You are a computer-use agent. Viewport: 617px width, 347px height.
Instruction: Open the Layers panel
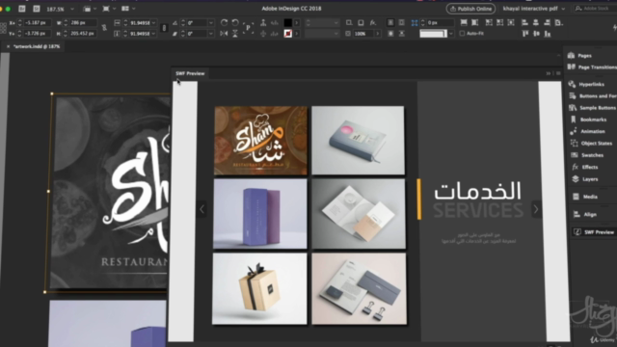click(x=584, y=179)
